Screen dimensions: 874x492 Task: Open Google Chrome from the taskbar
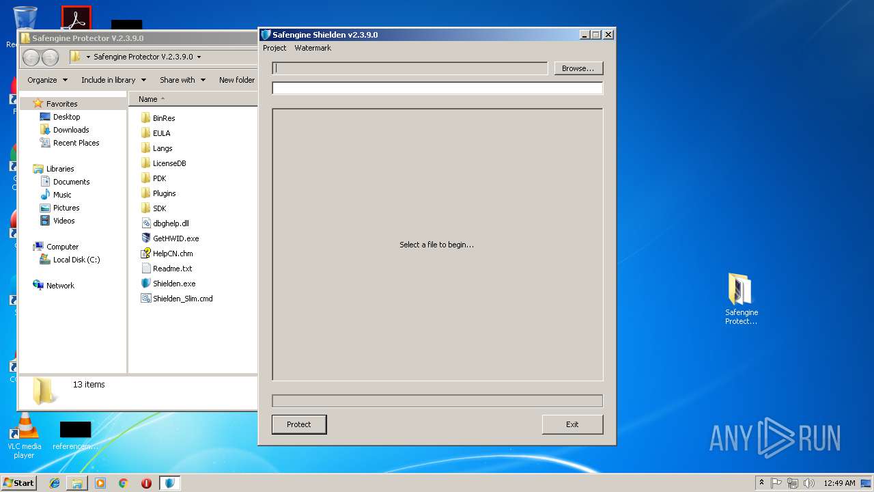tap(123, 483)
